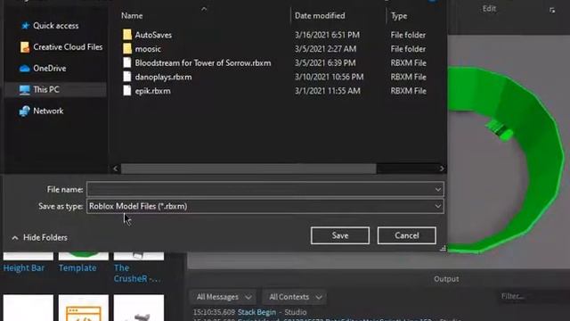Select This PC in sidebar

tap(46, 89)
